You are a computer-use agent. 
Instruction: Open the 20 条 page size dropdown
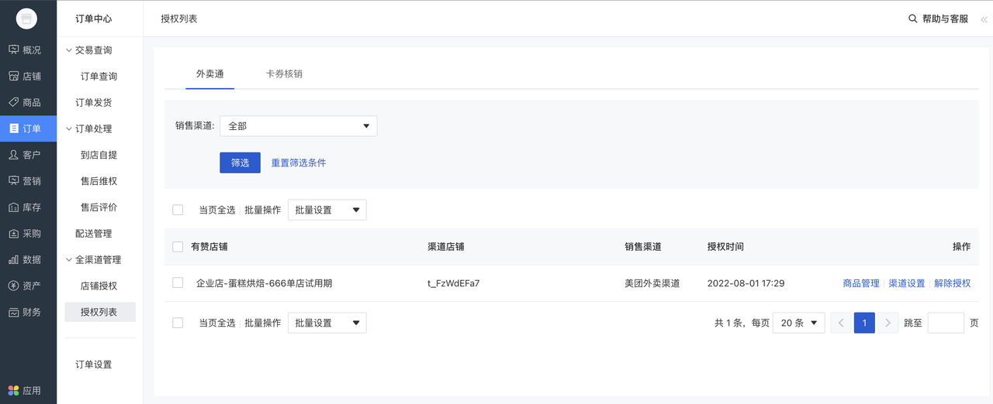click(x=798, y=323)
